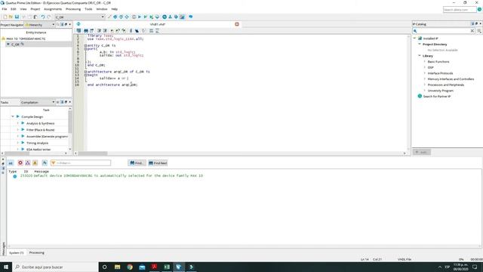Close the Vhdl1.vhd editor tab
The height and width of the screenshot is (272, 483).
click(x=237, y=24)
